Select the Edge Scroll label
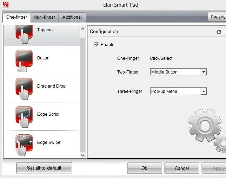This screenshot has width=226, height=178. tap(48, 114)
